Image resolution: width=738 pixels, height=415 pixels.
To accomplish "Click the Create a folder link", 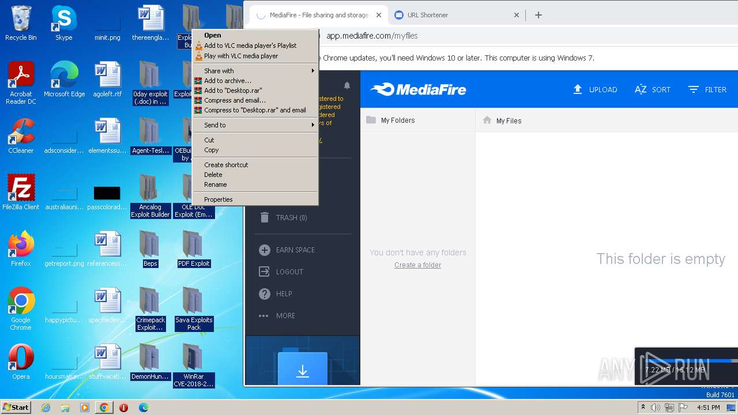I will (417, 265).
